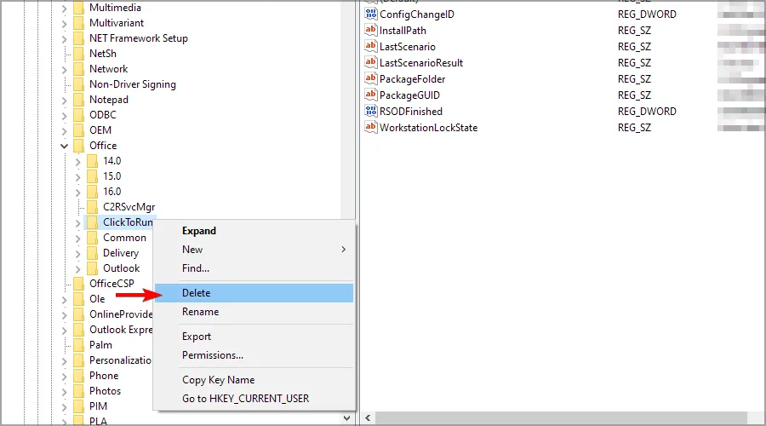Click the LastScenario string value icon
The height and width of the screenshot is (426, 766).
click(x=371, y=47)
